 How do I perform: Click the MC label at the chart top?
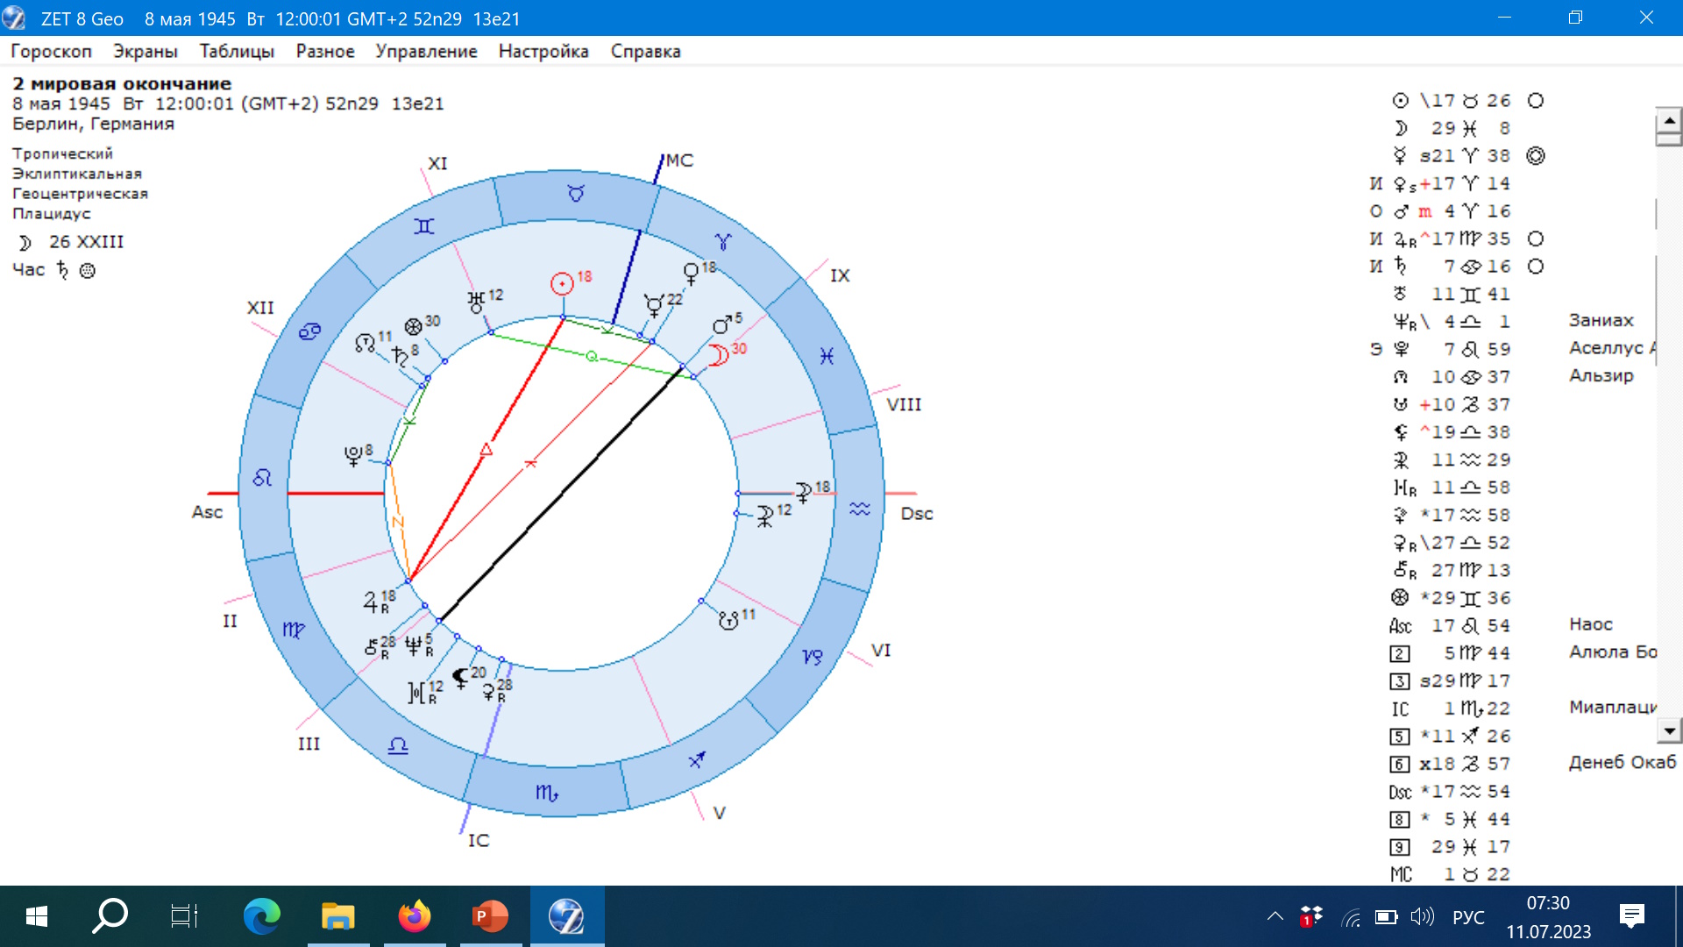click(x=679, y=160)
